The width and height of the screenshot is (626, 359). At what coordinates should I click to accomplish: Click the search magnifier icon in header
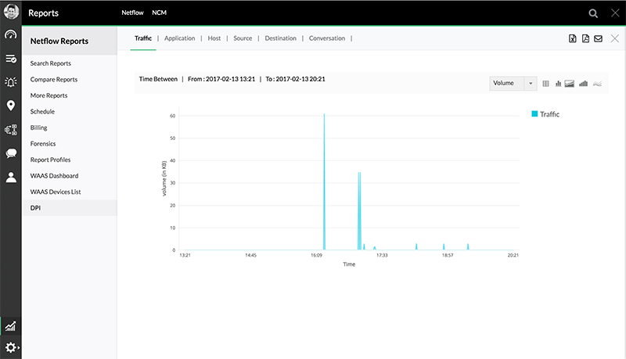click(x=594, y=13)
